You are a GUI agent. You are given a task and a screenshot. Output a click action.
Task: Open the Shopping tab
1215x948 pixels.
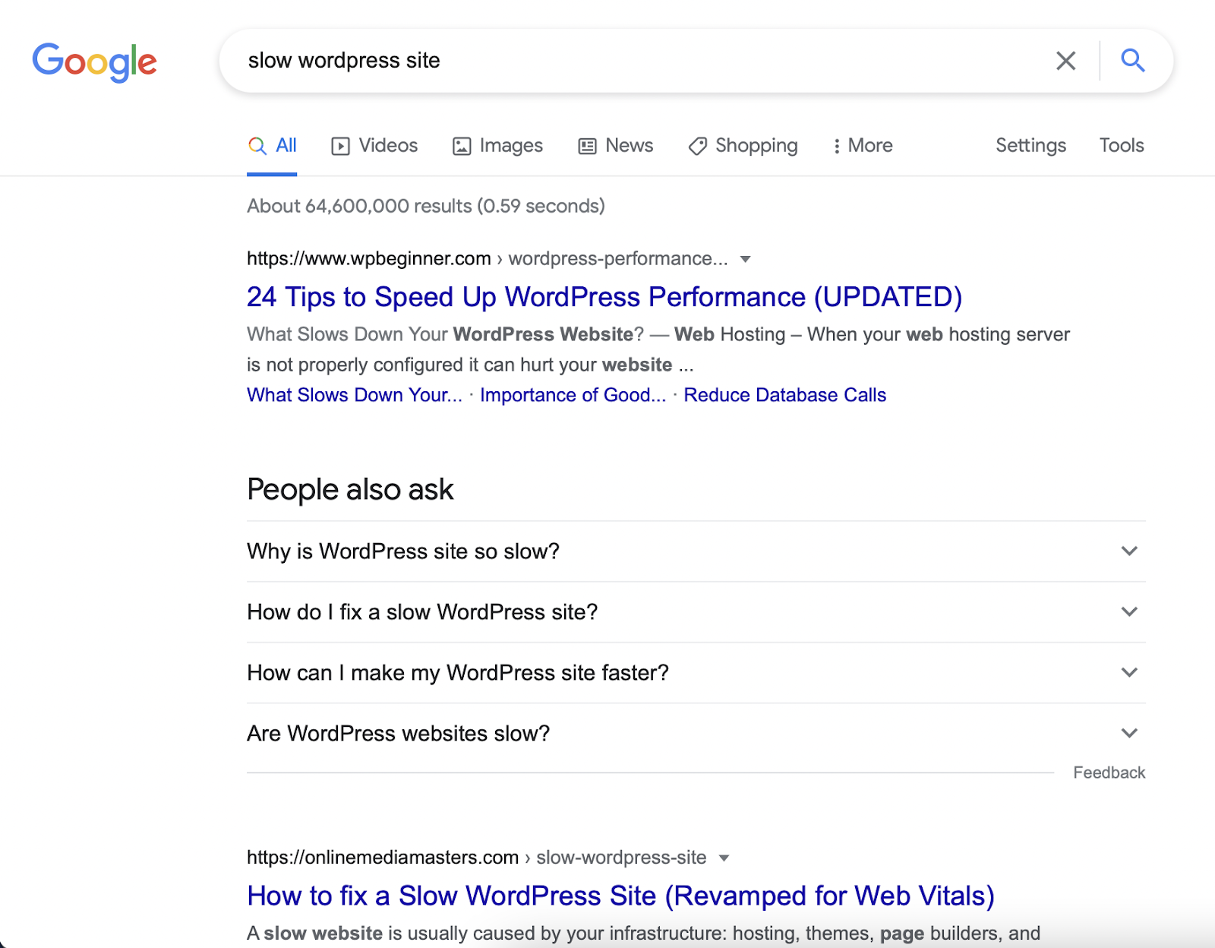pyautogui.click(x=743, y=146)
